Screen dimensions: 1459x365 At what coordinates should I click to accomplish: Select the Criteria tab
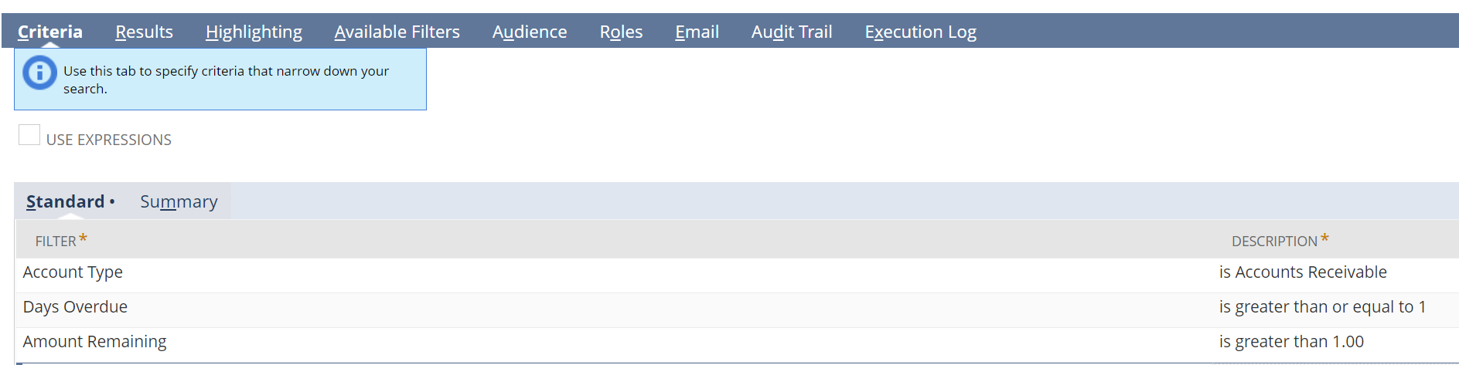coord(50,32)
